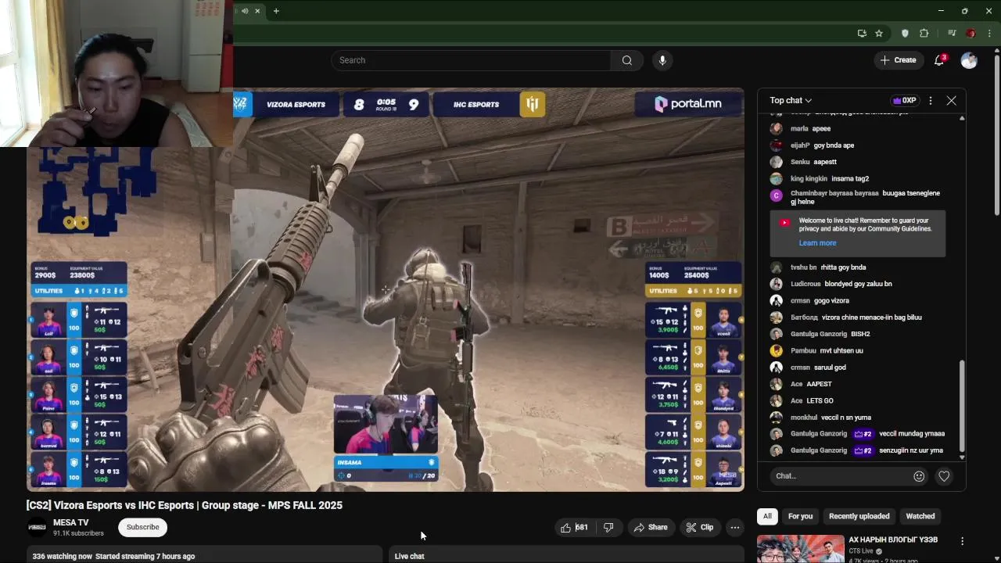
Task: Clip the video
Action: coord(700,528)
